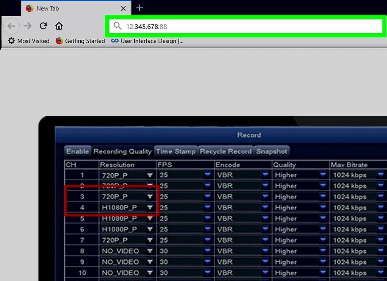The height and width of the screenshot is (281, 387).
Task: Open FPS dropdown arrow for channel 4
Action: 208,208
